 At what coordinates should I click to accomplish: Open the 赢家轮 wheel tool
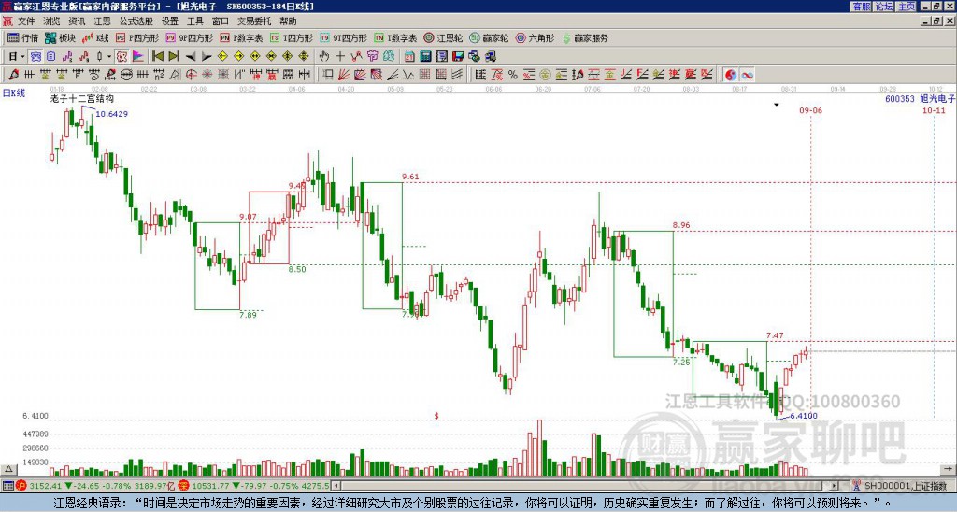pyautogui.click(x=489, y=37)
